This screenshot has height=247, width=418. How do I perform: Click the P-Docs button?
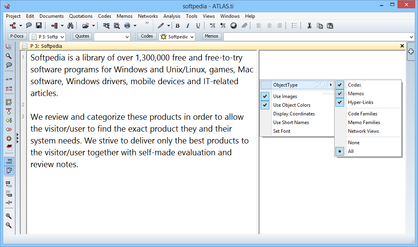[x=17, y=36]
